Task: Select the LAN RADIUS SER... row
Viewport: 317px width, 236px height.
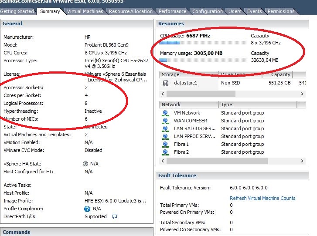Action: click(x=232, y=129)
